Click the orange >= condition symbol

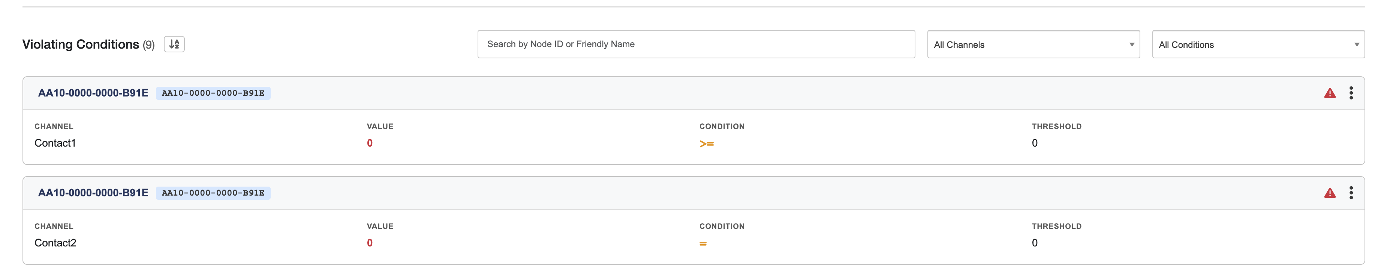tap(706, 144)
